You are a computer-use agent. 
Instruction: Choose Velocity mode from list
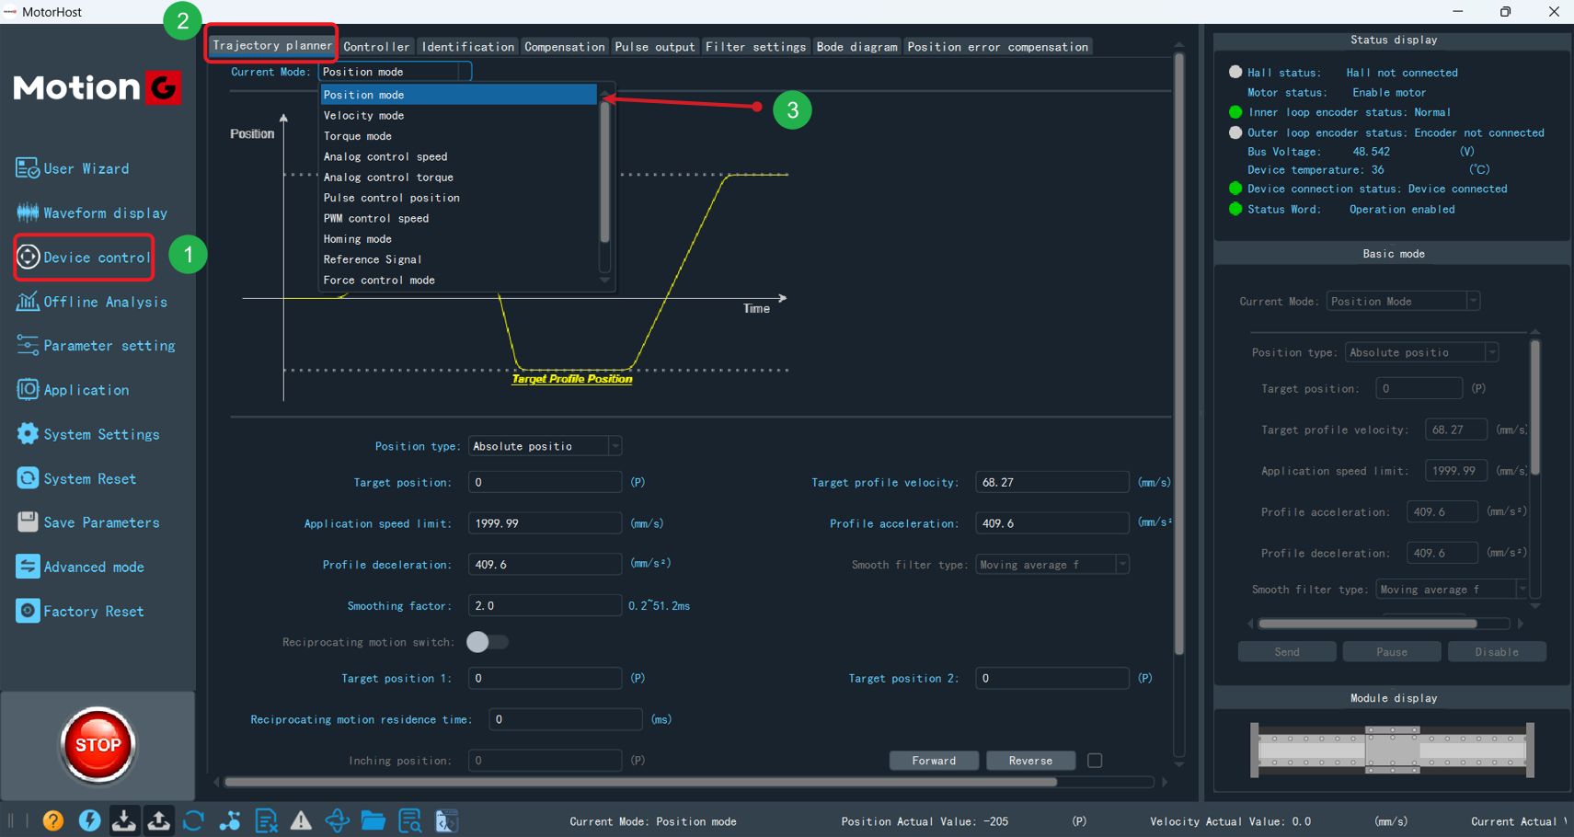pos(458,116)
